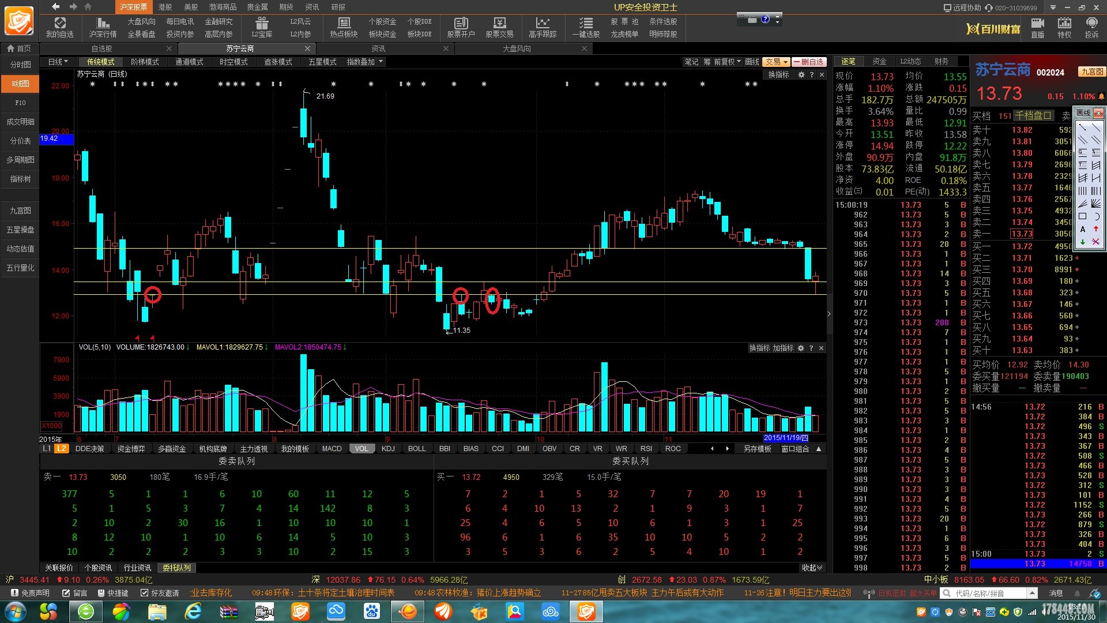Expand the indicator tab list up-arrow
1107x623 pixels.
pyautogui.click(x=819, y=449)
